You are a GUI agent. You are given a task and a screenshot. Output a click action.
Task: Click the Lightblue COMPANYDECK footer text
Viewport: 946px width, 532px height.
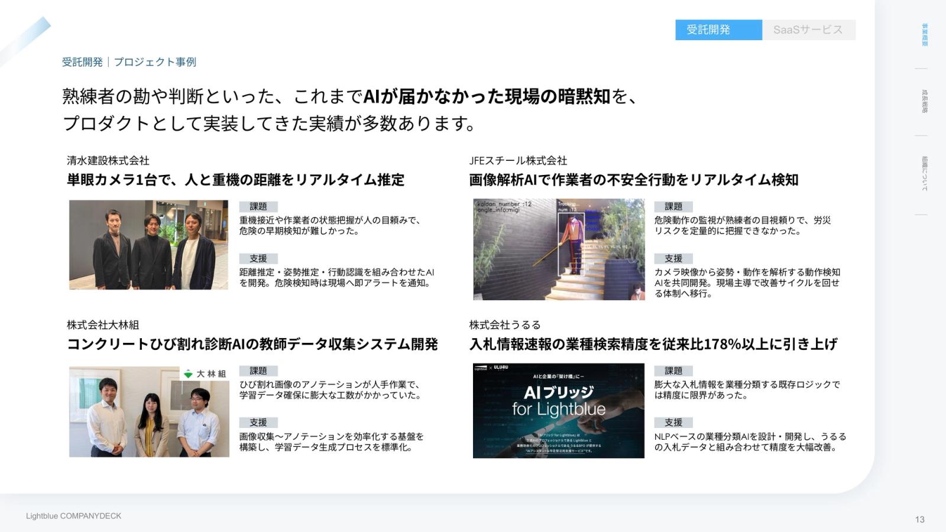point(73,516)
